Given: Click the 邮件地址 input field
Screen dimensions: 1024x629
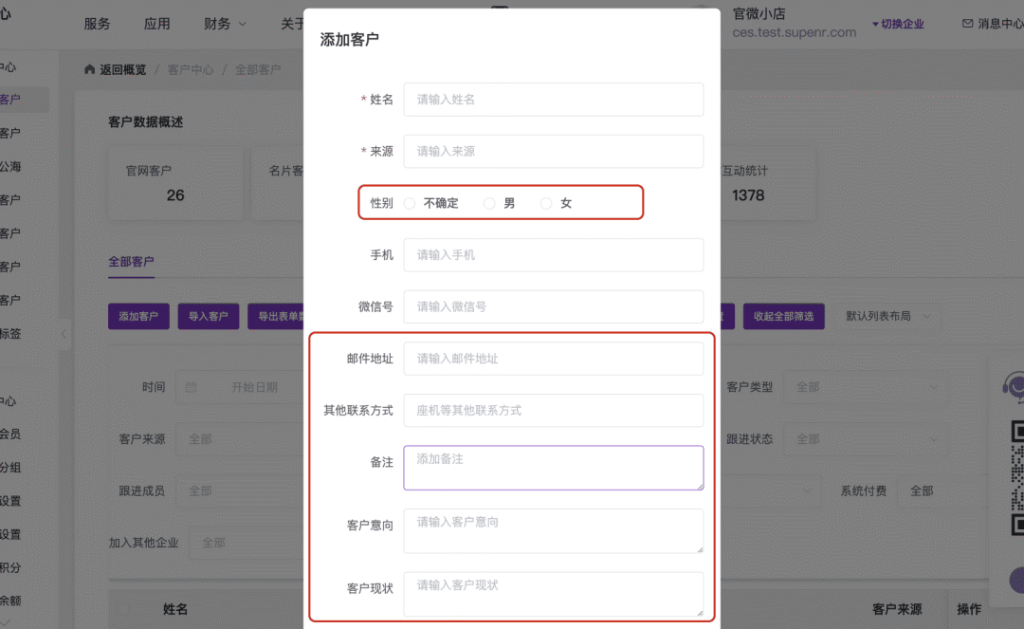Looking at the screenshot, I should click(x=553, y=359).
